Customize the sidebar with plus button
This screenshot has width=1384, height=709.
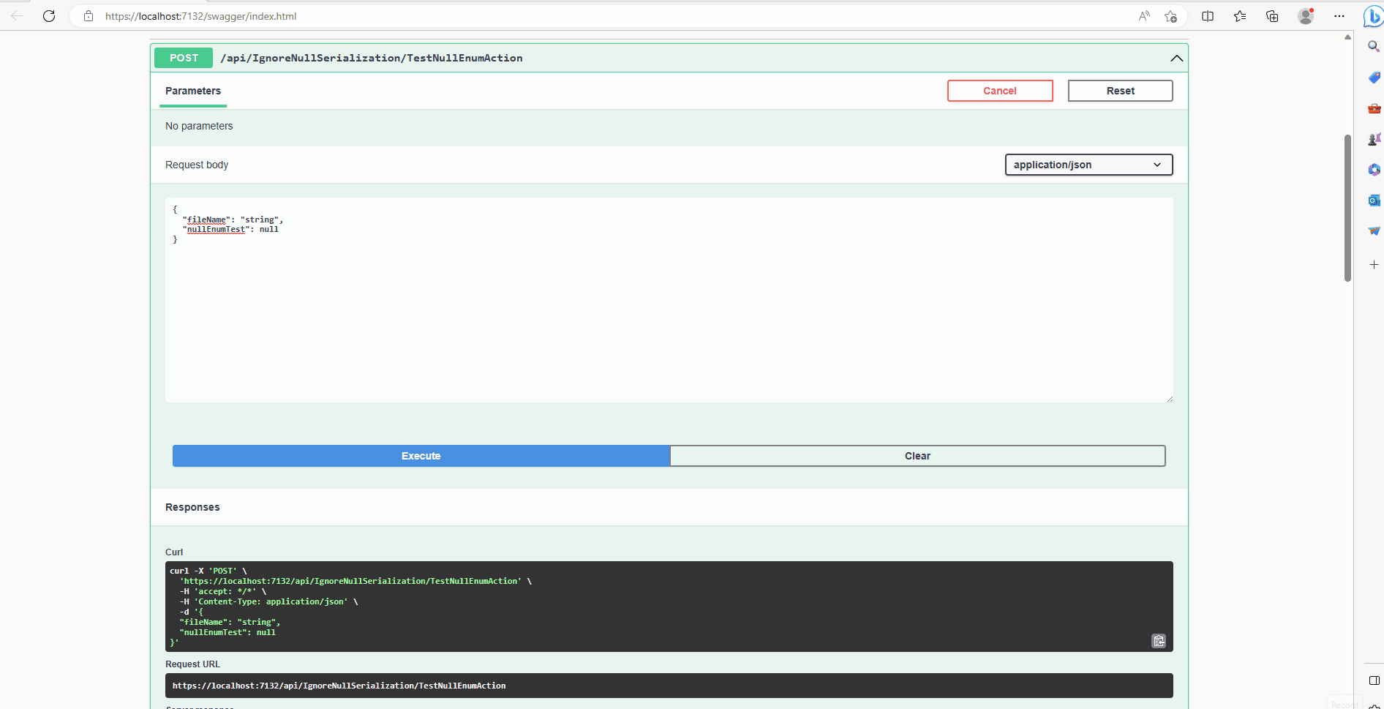click(x=1374, y=265)
